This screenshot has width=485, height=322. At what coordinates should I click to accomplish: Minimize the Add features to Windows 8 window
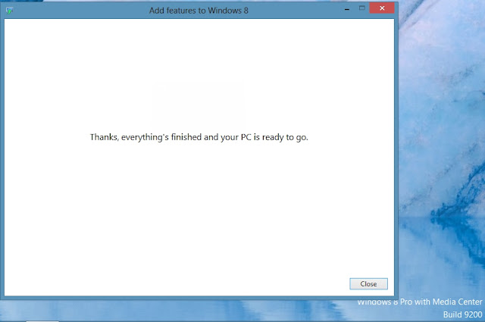[347, 9]
